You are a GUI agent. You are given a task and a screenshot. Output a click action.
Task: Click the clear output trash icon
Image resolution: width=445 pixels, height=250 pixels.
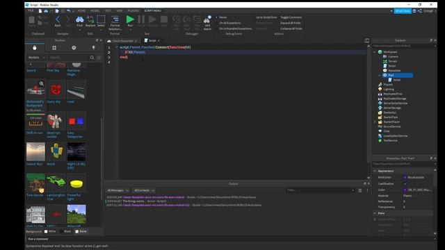point(360,190)
